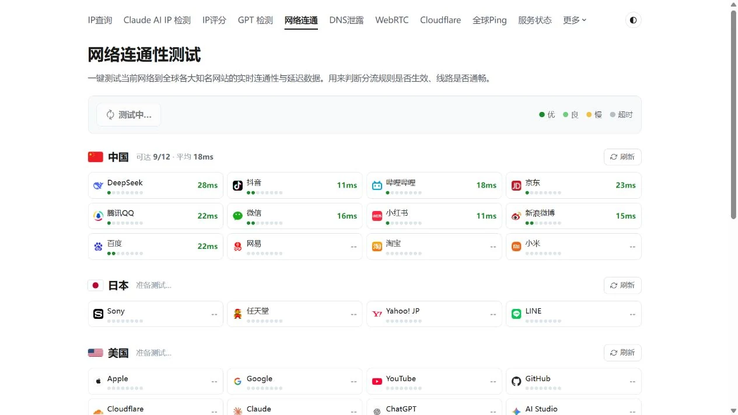Click the Tencent QQ icon
This screenshot has height=415, width=738.
pos(98,216)
